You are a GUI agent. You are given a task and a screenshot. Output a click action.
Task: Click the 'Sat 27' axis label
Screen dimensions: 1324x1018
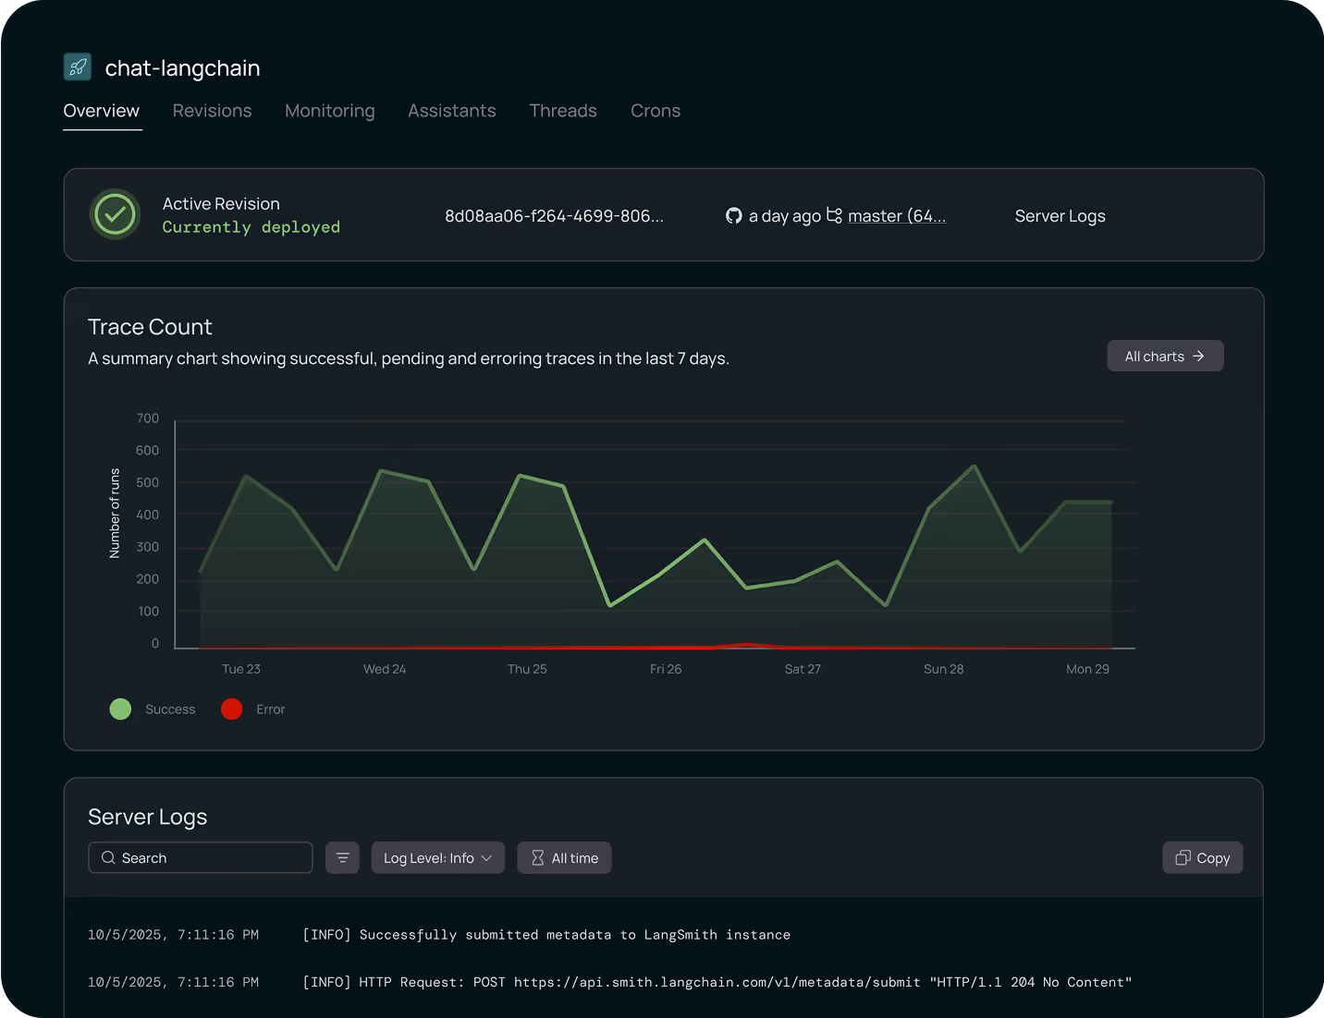pyautogui.click(x=803, y=669)
